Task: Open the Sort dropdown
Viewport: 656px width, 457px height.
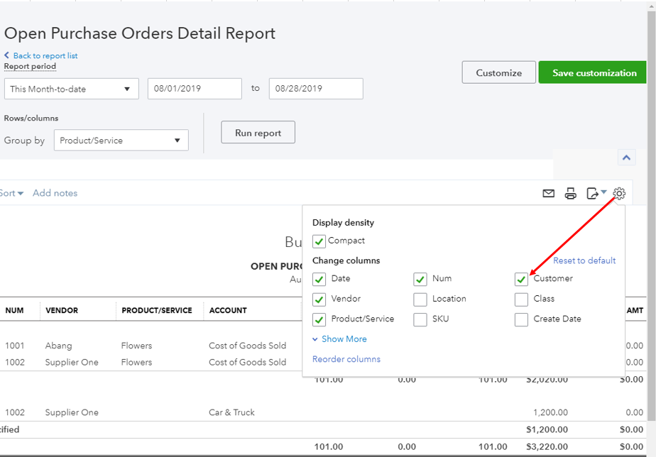Action: click(11, 193)
